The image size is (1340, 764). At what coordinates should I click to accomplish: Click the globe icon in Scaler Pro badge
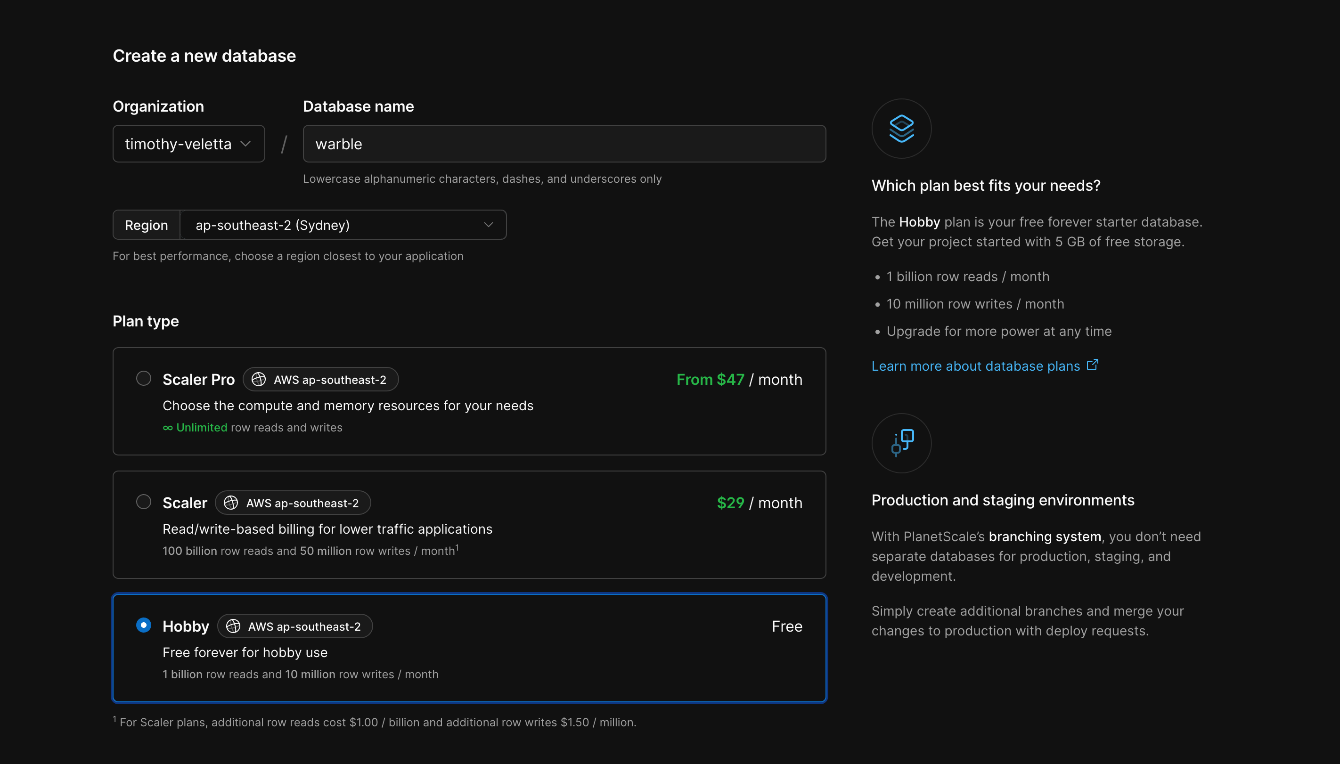pyautogui.click(x=258, y=379)
